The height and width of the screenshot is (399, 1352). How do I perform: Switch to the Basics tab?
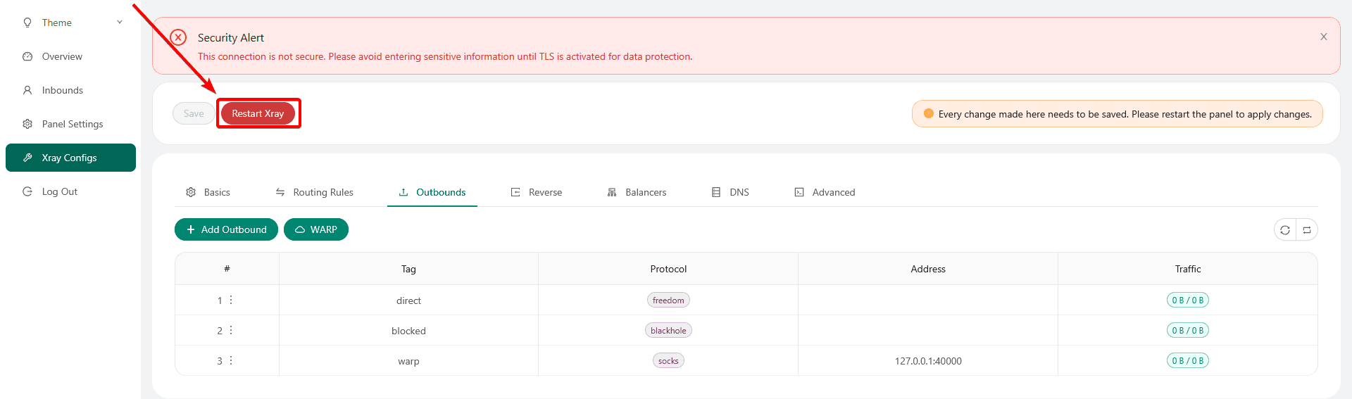[x=208, y=192]
